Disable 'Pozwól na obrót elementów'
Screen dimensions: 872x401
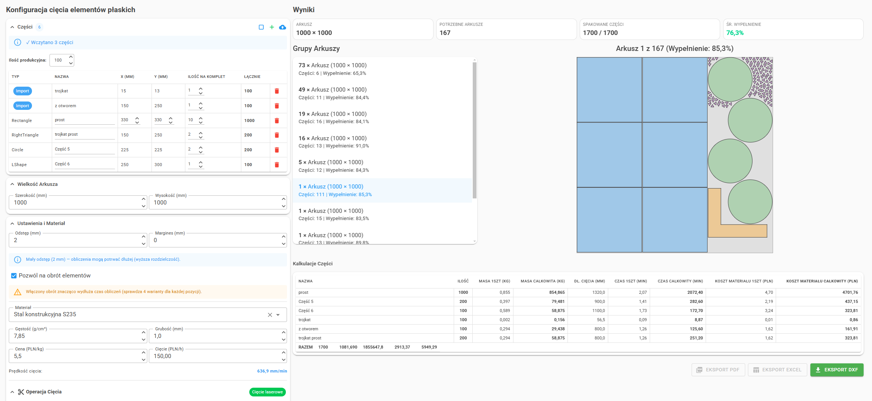click(x=14, y=275)
